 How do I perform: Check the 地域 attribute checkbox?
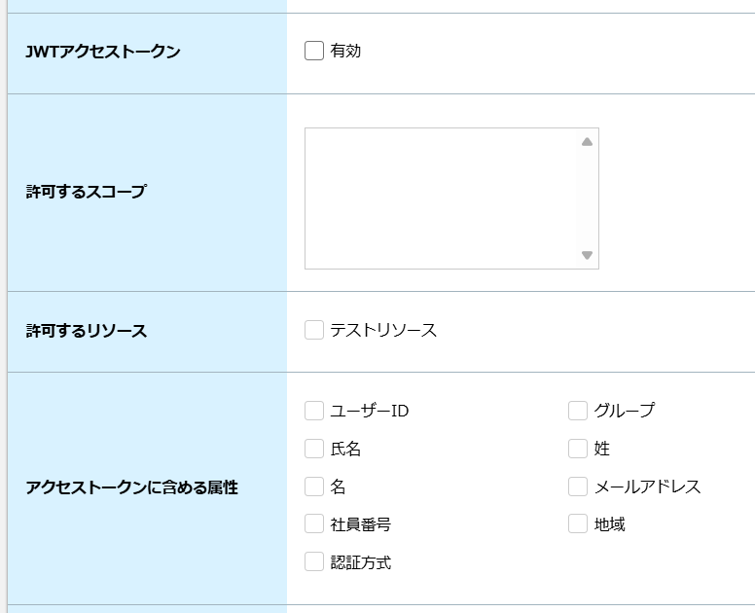(578, 523)
